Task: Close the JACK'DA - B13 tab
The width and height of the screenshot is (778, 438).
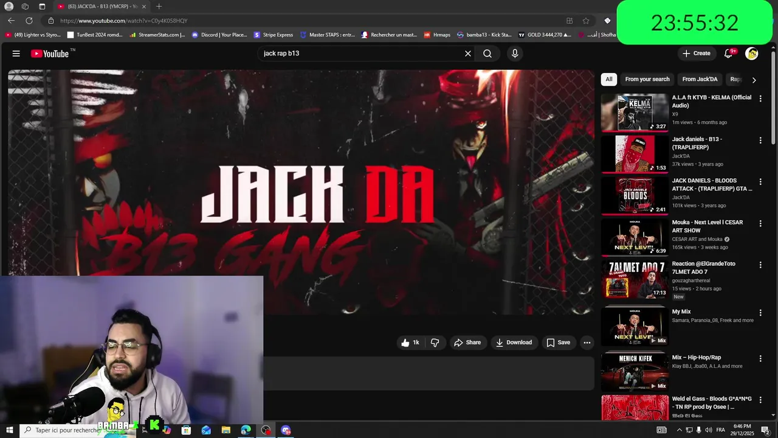Action: [x=144, y=7]
